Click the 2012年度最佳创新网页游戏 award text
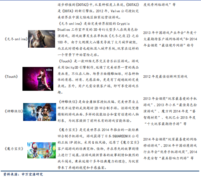Image resolution: width=201 pixels, height=177 pixels. [x=165, y=77]
